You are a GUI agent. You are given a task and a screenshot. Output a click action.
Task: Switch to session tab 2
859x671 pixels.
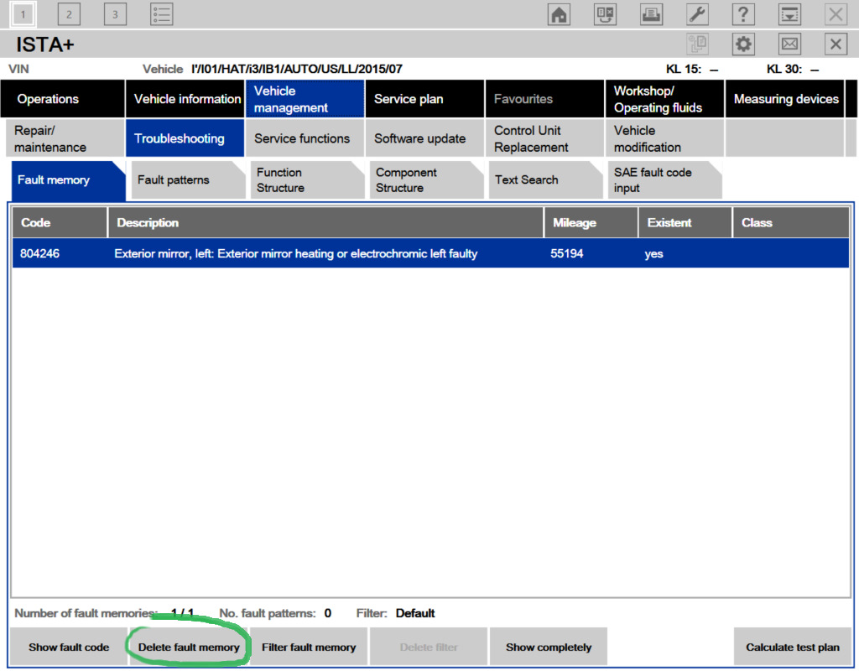pos(70,14)
